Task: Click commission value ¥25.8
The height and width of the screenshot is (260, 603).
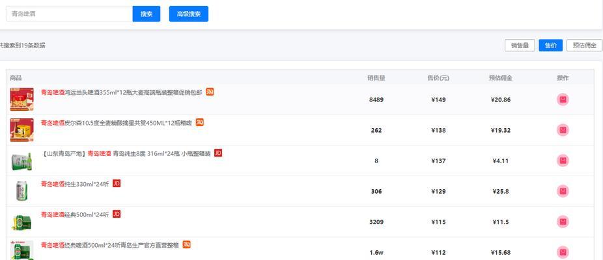Action: (501, 192)
